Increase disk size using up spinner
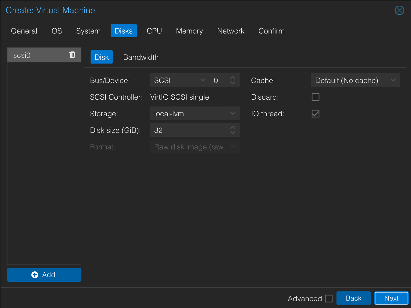The width and height of the screenshot is (411, 308). click(x=233, y=127)
